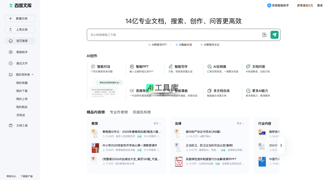Expand more 教育 ranked documents via 更多
326x180 pixels.
156,123
